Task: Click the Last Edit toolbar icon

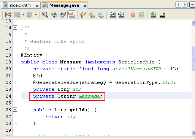Action: pyautogui.click(x=8, y=15)
